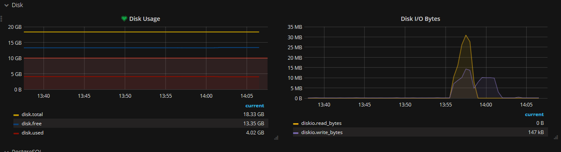Click the Disk row title

17,5
